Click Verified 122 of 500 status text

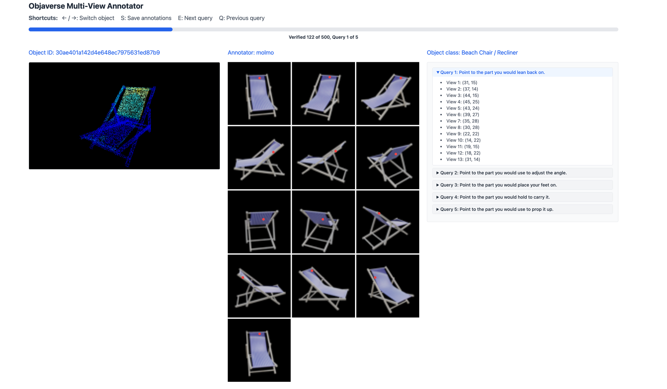(323, 37)
